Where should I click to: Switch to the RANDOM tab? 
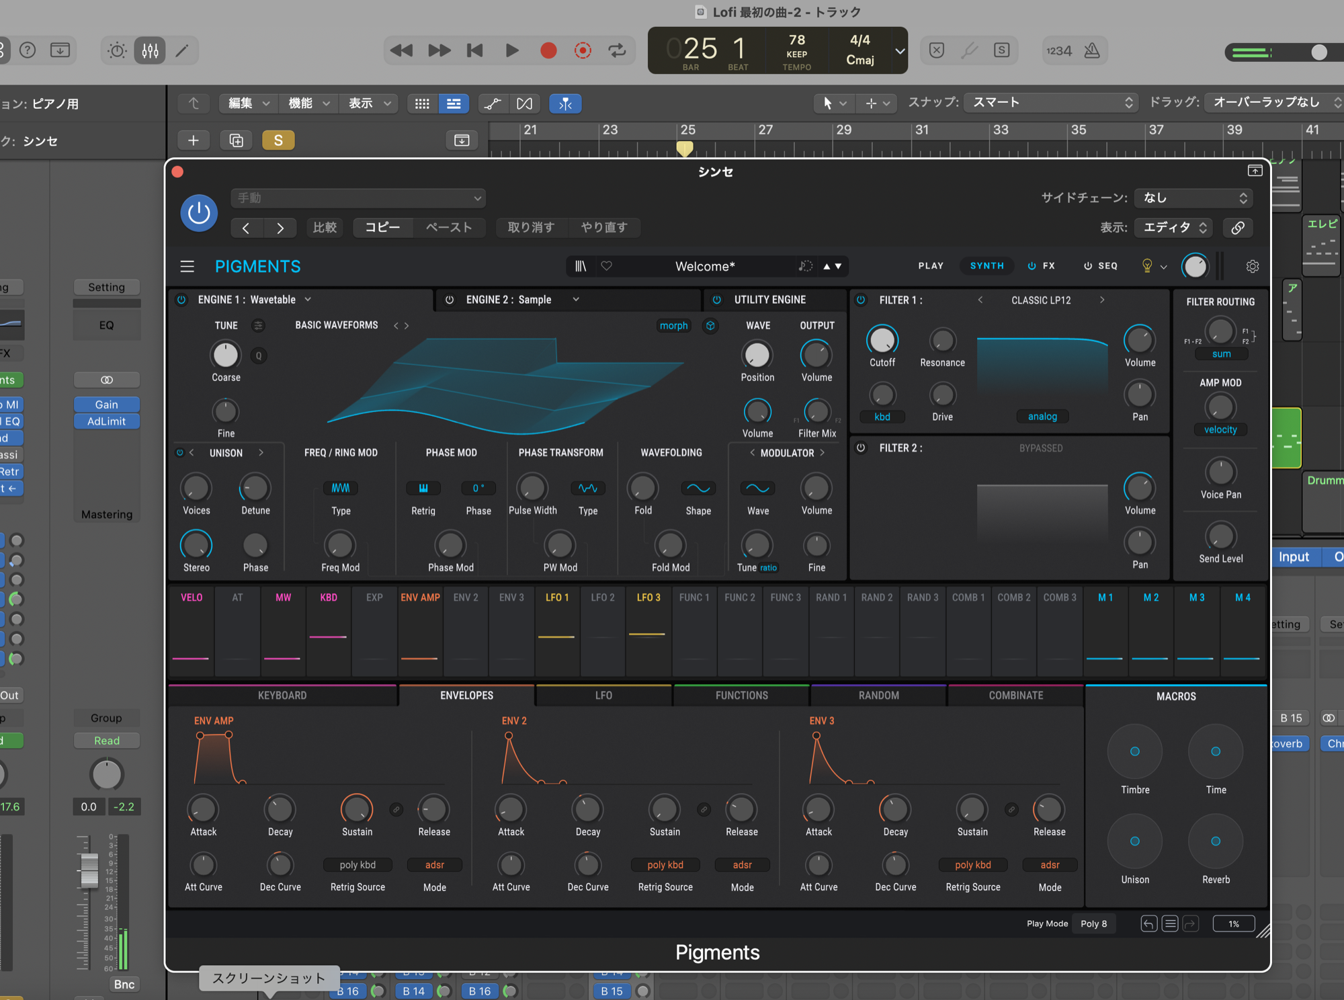(879, 696)
